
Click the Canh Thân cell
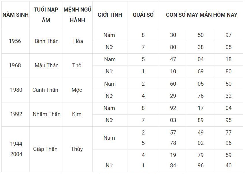tap(45, 90)
